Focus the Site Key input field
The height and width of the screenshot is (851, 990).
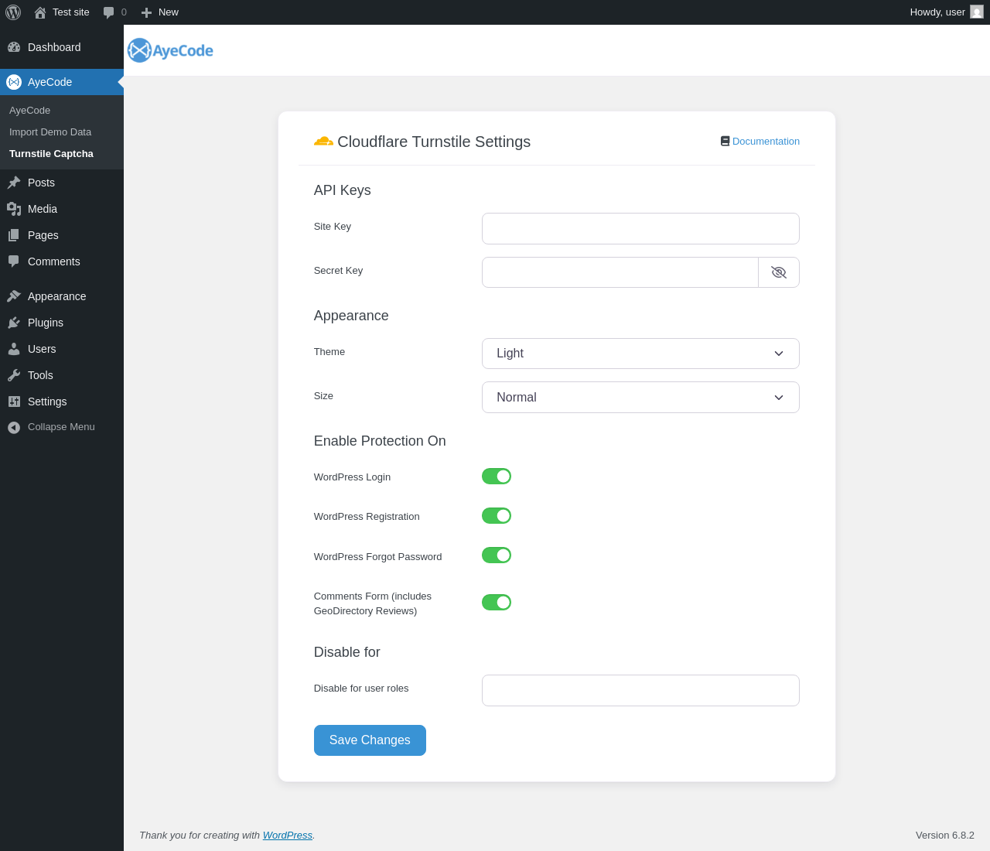[640, 229]
